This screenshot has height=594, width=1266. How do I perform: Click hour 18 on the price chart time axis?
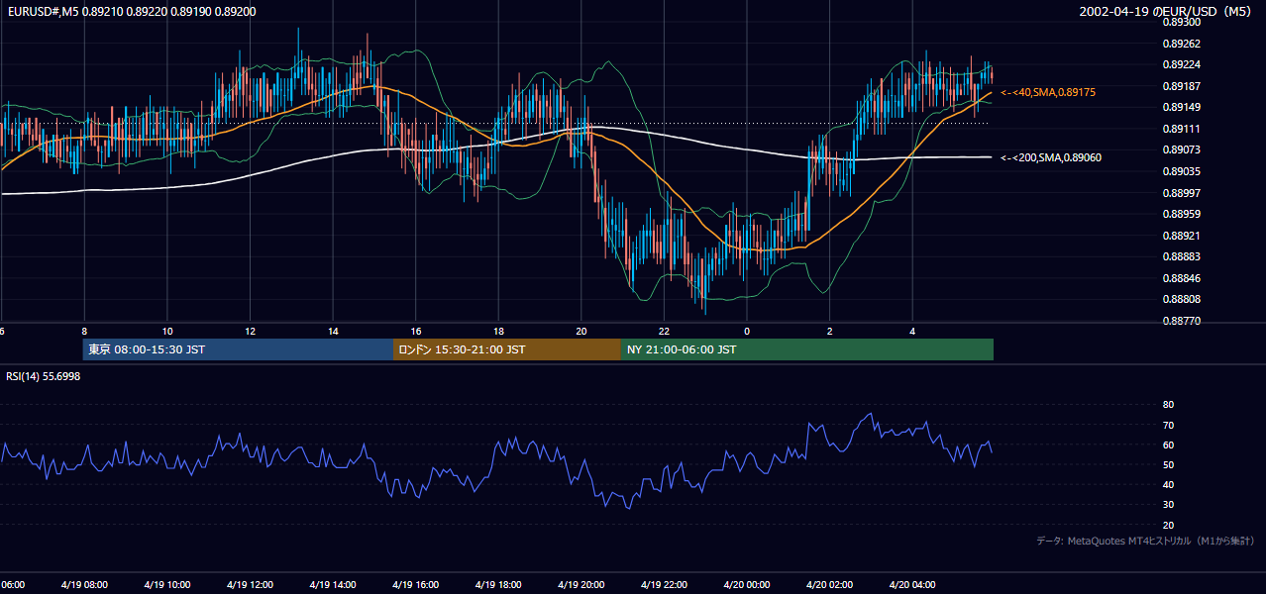click(498, 331)
